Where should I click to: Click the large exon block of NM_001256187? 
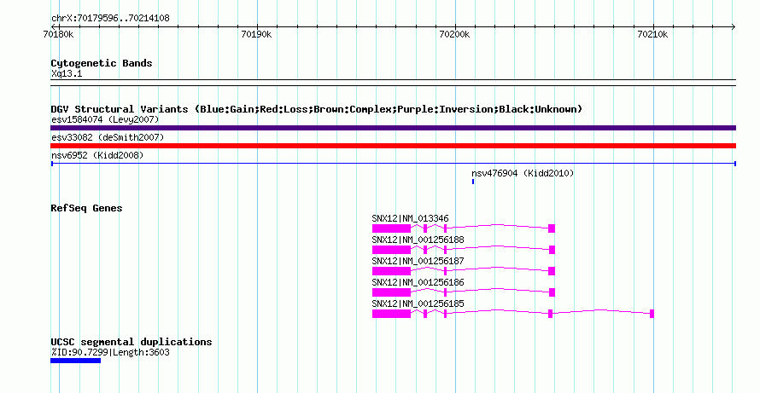tap(391, 271)
